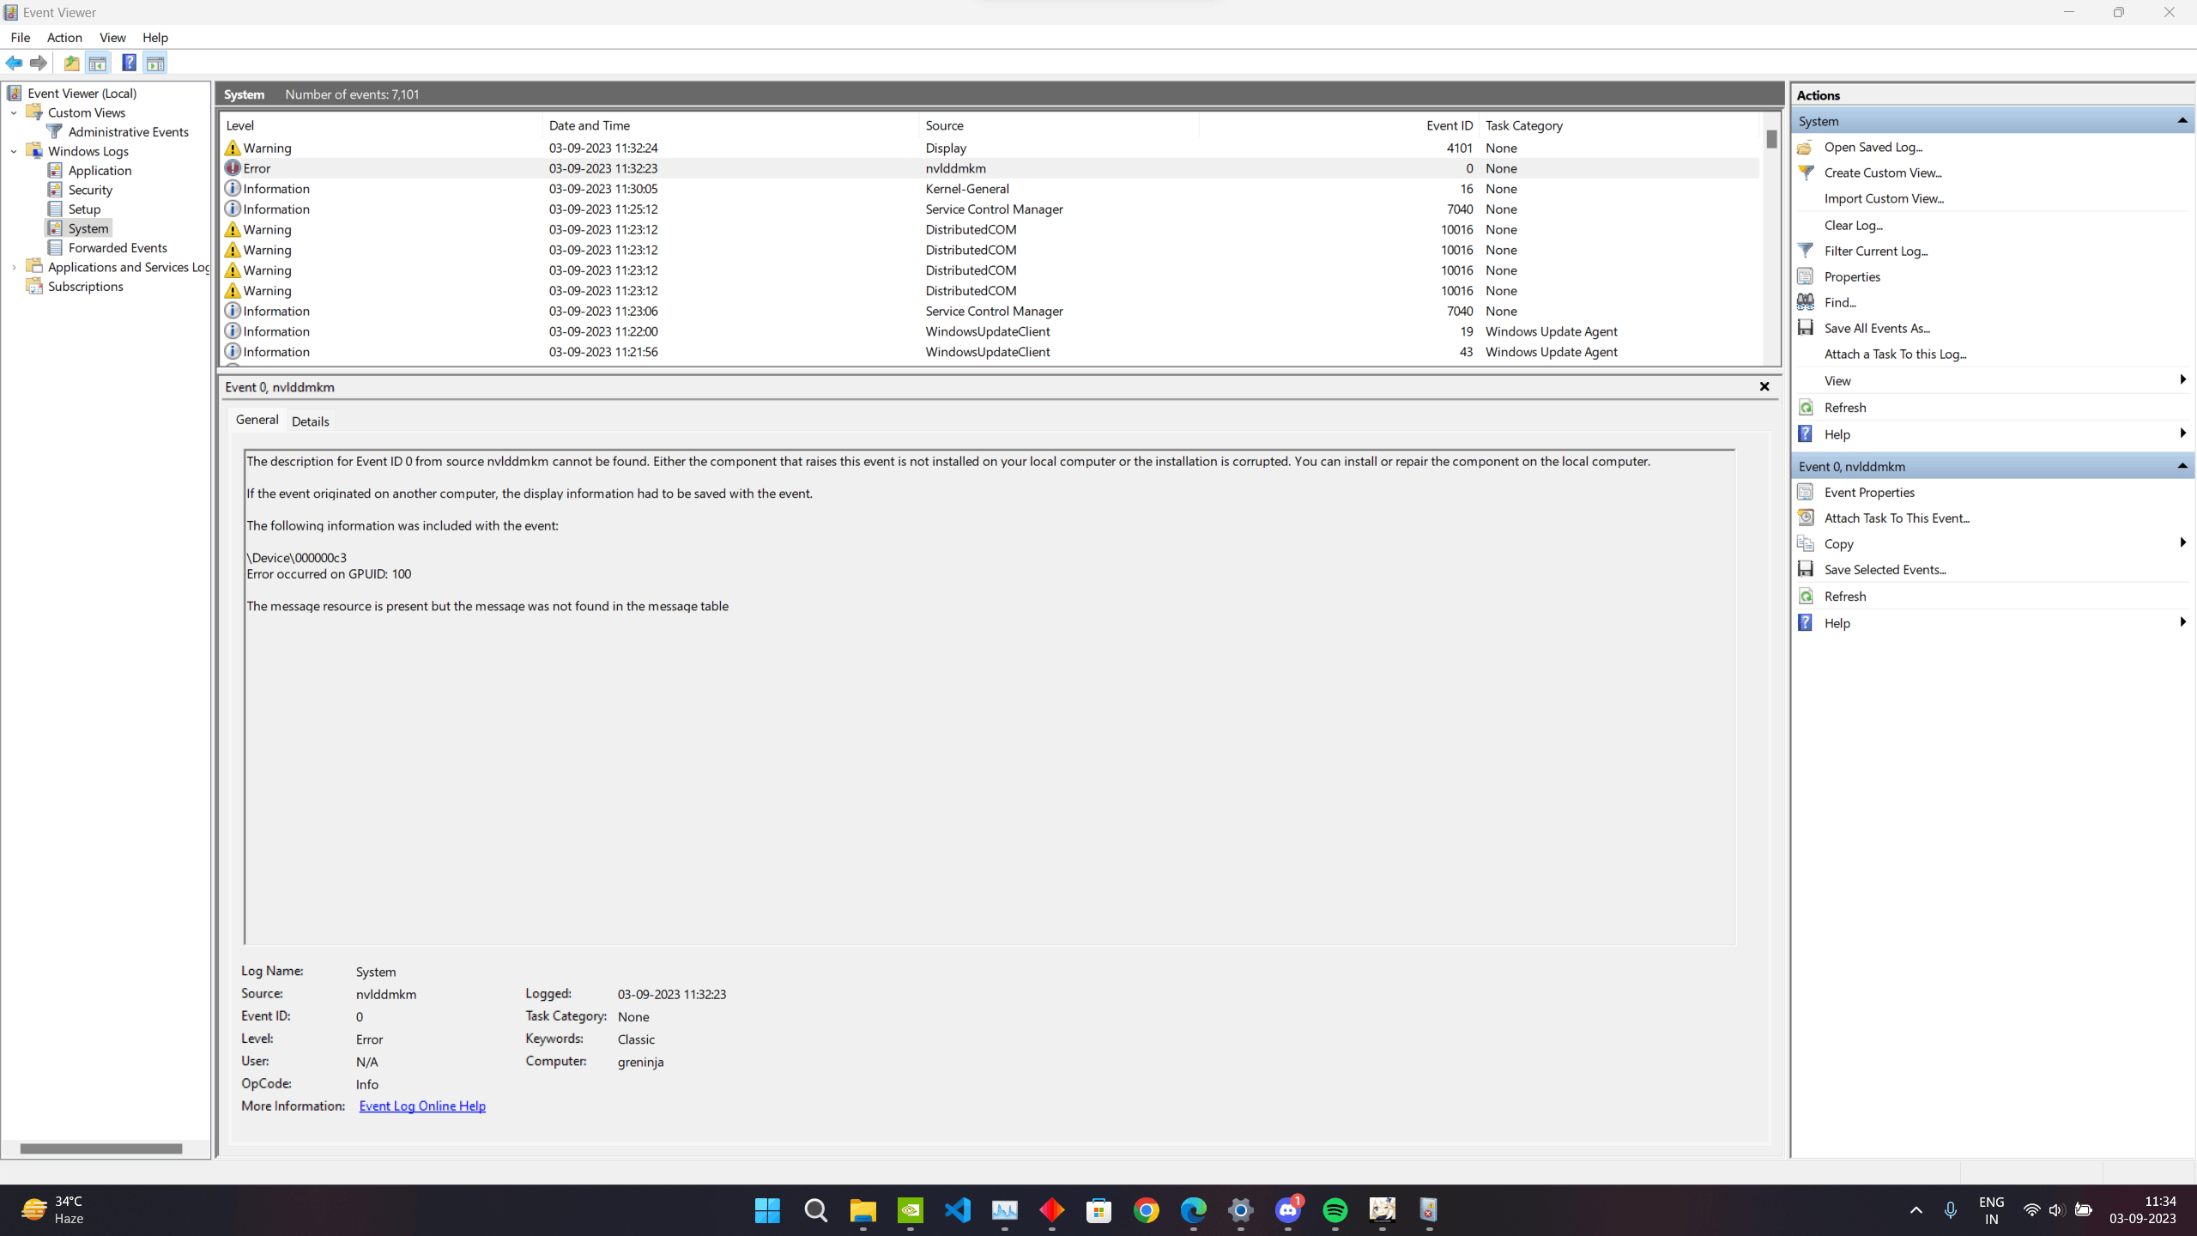2197x1236 pixels.
Task: Click the Back arrow toolbar icon
Action: pyautogui.click(x=14, y=63)
